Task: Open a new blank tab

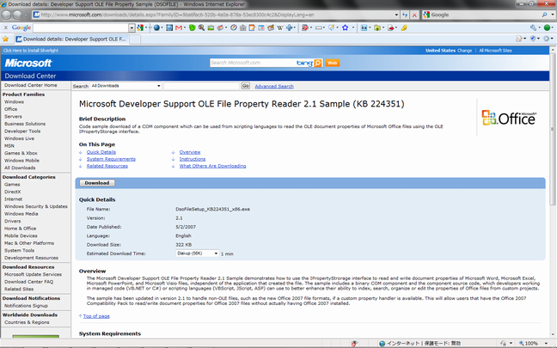Action: pyautogui.click(x=135, y=39)
